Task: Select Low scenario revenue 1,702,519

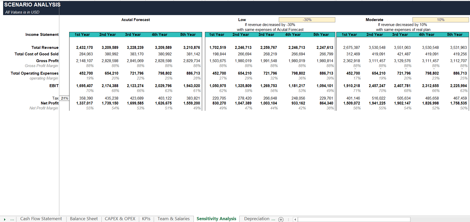Action: (x=217, y=48)
